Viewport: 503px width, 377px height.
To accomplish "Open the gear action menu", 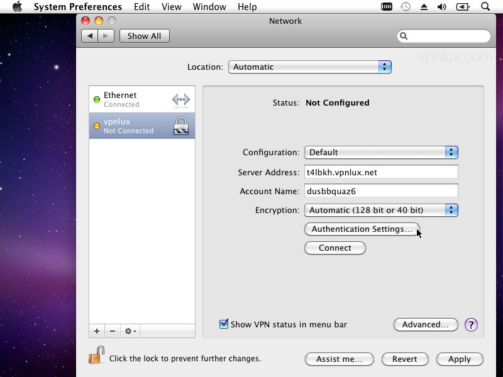I will point(130,331).
